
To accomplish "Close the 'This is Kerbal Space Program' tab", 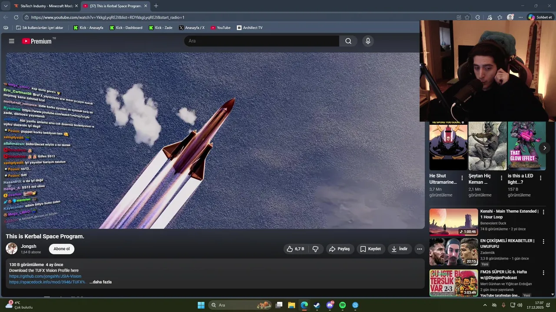I will pos(146,6).
